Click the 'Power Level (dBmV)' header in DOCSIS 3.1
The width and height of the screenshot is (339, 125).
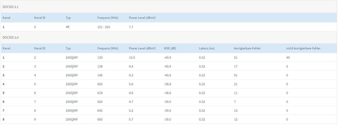[142, 18]
